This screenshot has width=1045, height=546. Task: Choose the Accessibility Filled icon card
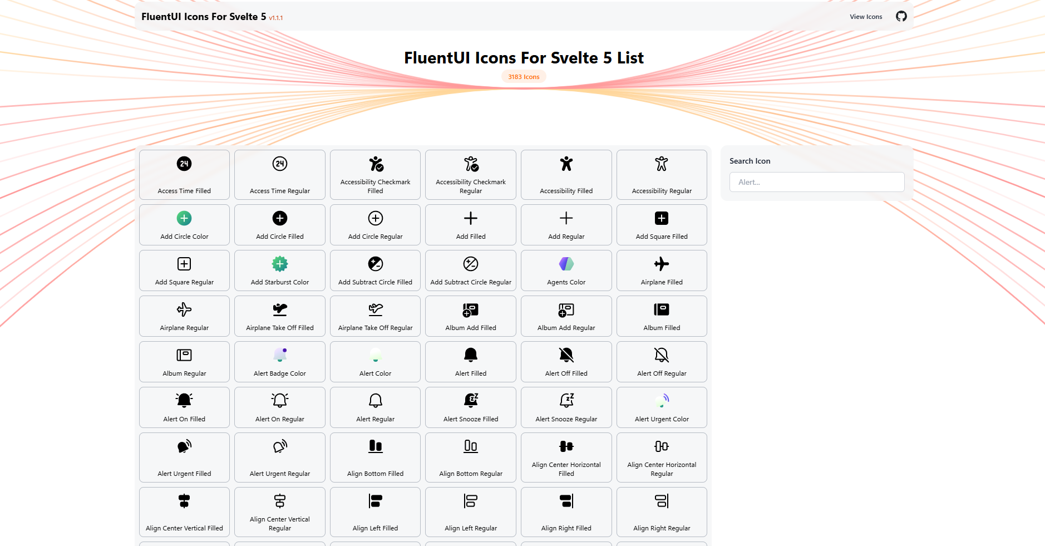566,175
